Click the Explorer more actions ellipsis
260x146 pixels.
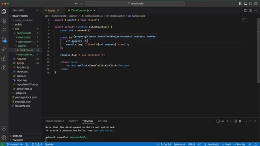click(x=37, y=10)
